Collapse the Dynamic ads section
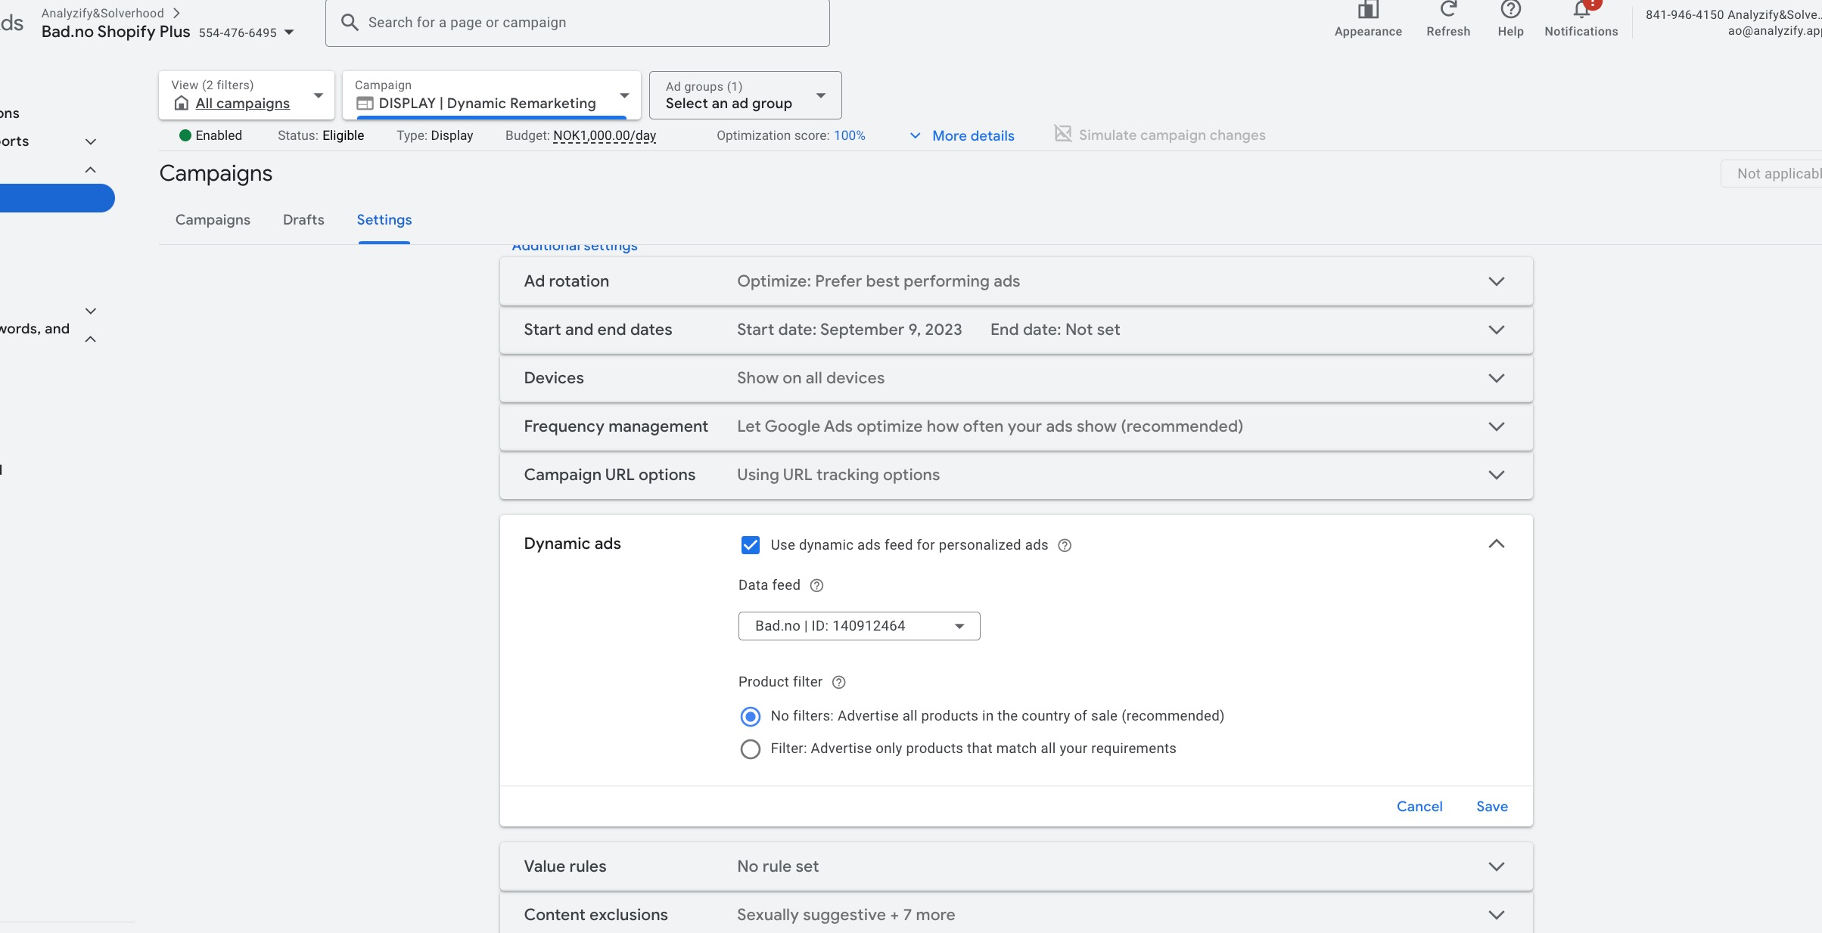The height and width of the screenshot is (933, 1822). point(1496,544)
